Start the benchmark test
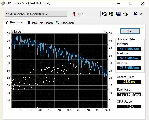 [x=130, y=31]
